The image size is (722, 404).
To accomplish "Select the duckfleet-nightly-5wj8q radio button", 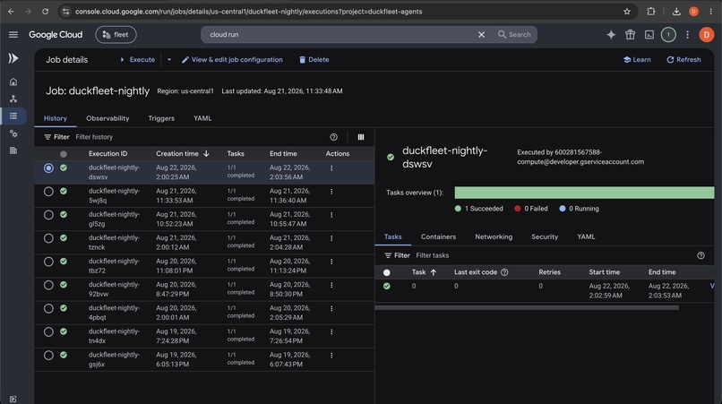I will pyautogui.click(x=48, y=192).
